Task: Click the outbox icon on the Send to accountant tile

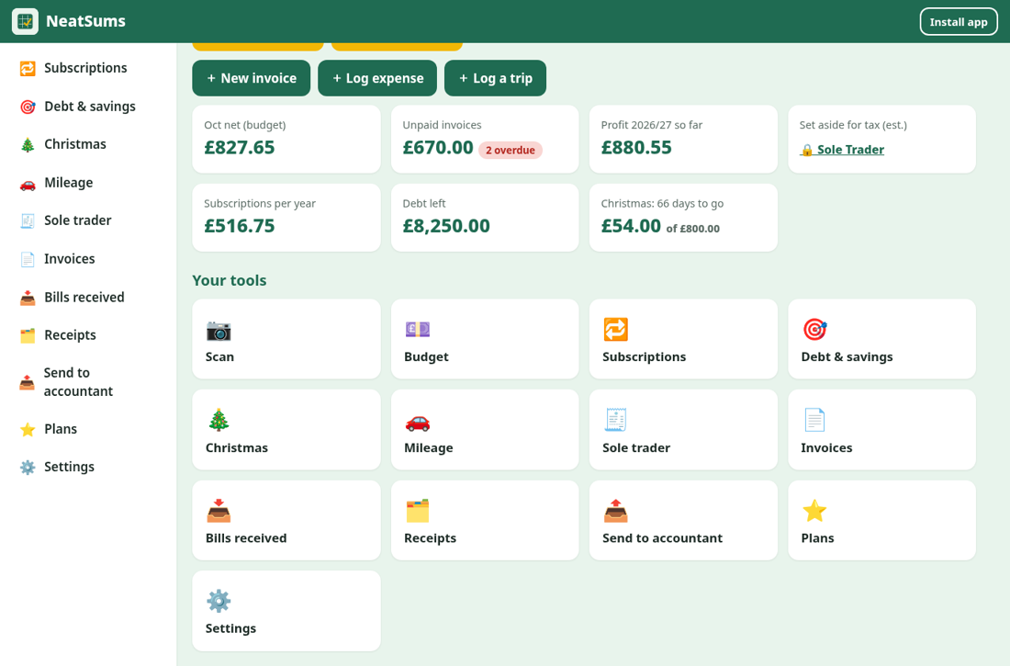Action: (616, 512)
